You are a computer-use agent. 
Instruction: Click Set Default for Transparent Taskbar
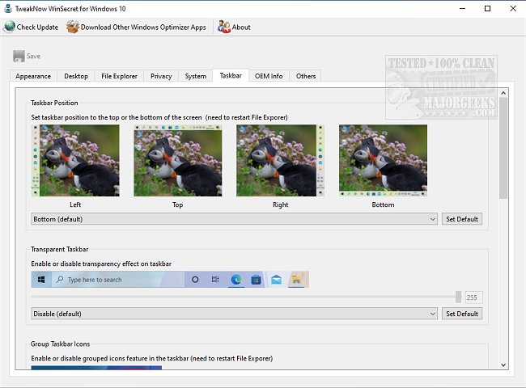[462, 314]
